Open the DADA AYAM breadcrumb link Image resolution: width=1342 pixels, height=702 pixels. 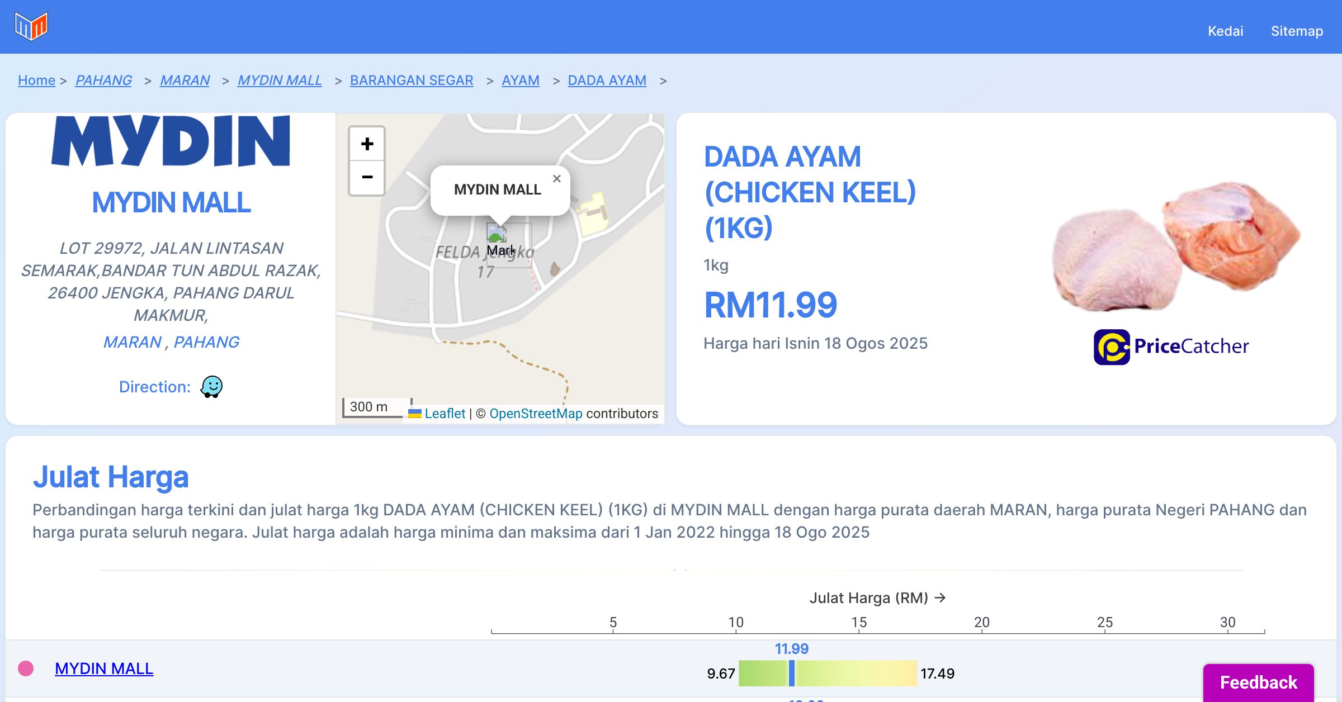607,80
